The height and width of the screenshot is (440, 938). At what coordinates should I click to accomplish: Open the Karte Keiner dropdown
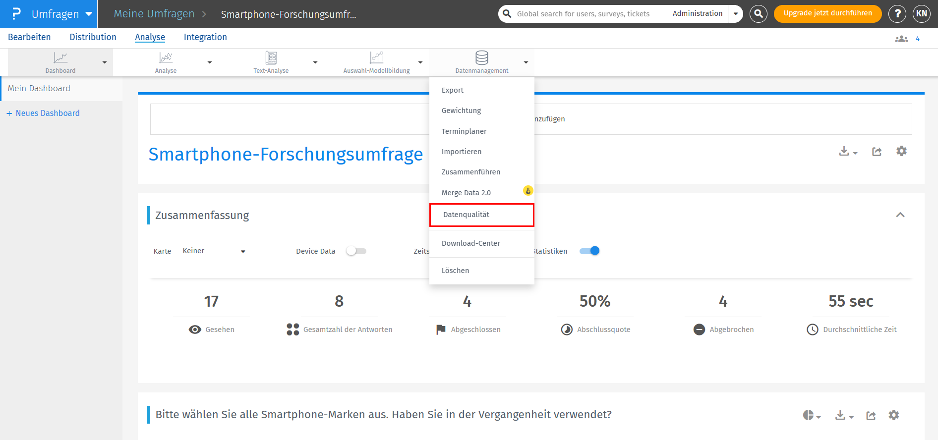[214, 251]
